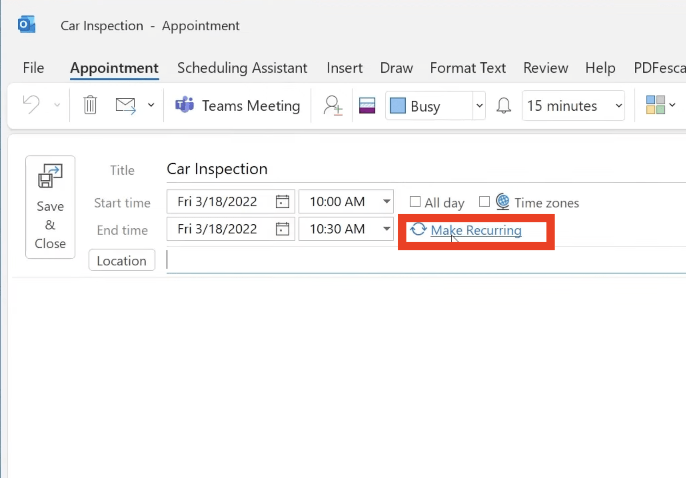Click the Undo arrow icon
Viewport: 686px width, 478px height.
pos(32,105)
